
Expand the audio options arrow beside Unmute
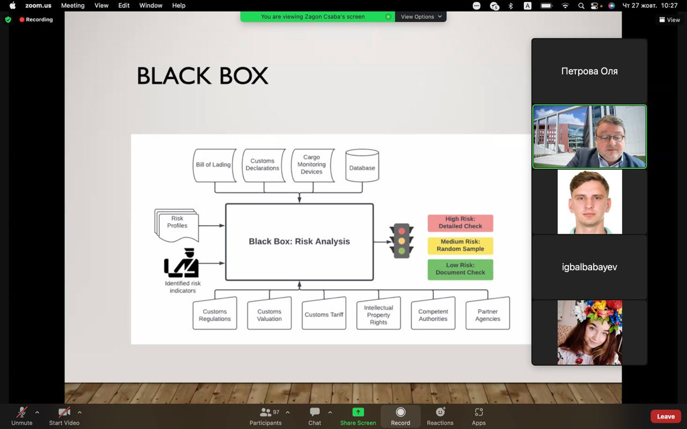tap(37, 412)
